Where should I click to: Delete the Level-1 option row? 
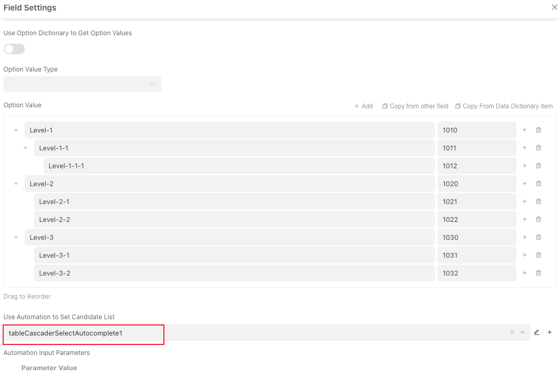coord(538,130)
